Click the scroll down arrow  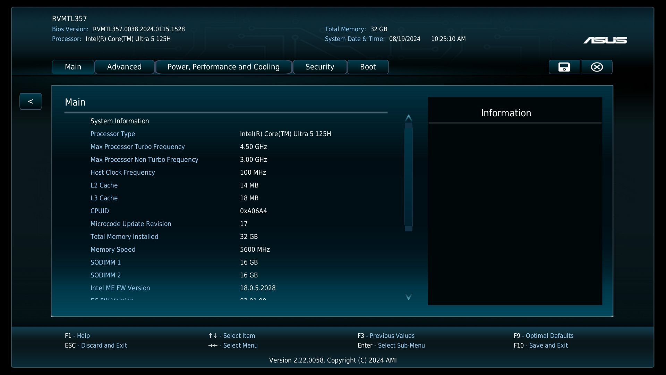[408, 297]
